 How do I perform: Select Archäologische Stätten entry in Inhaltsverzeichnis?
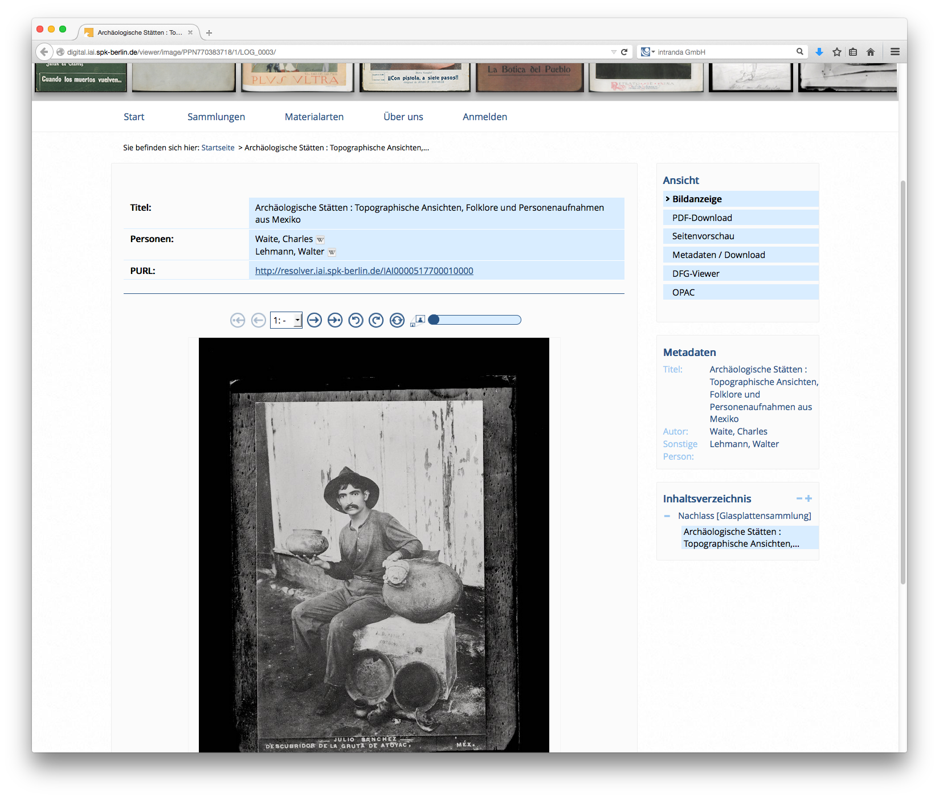click(750, 538)
